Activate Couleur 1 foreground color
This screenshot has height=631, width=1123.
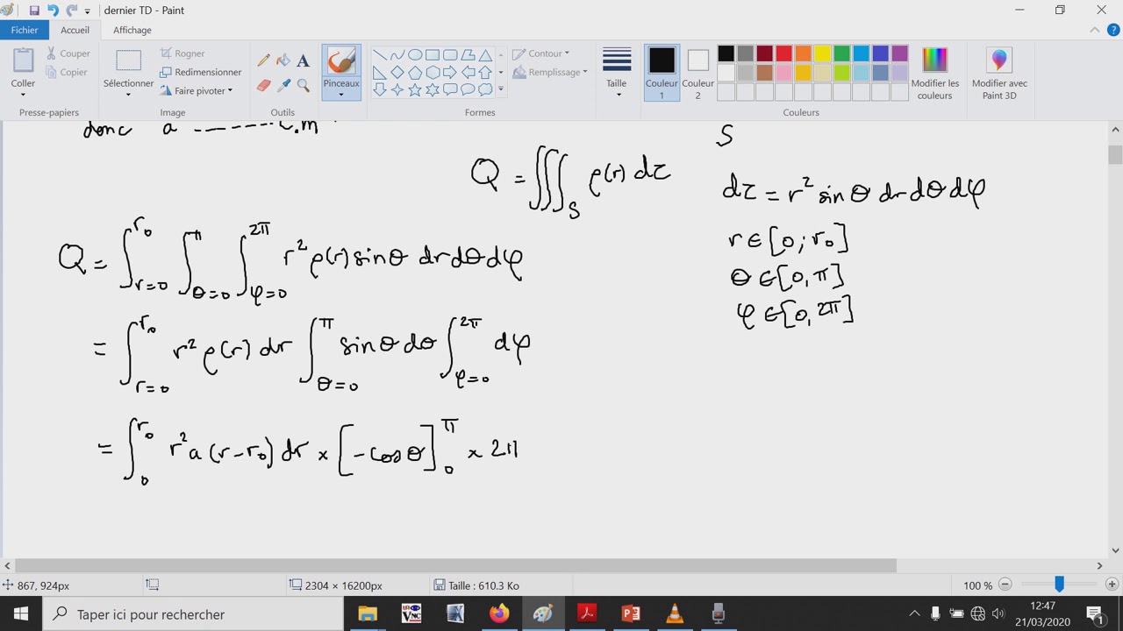662,74
